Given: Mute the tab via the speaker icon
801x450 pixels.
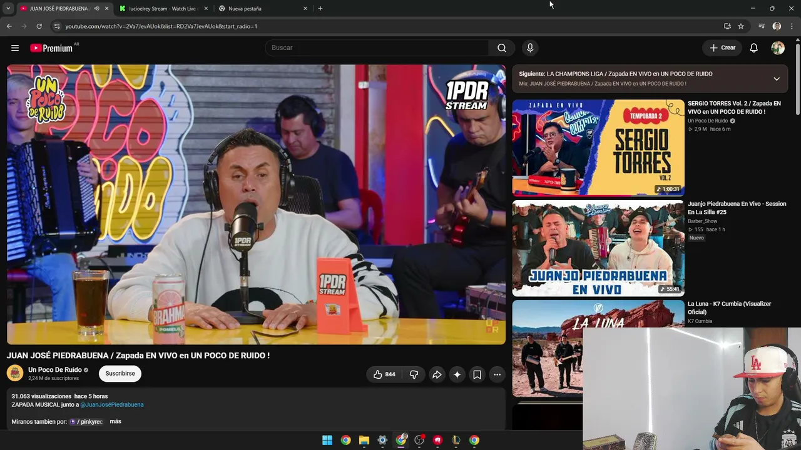Looking at the screenshot, I should (x=96, y=9).
